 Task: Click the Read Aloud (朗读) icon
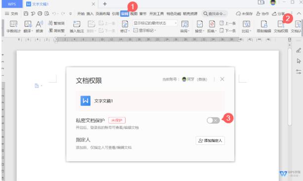pyautogui.click(x=40, y=27)
